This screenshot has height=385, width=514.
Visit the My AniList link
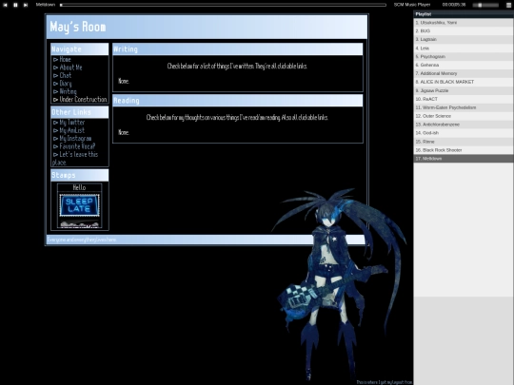coord(71,130)
